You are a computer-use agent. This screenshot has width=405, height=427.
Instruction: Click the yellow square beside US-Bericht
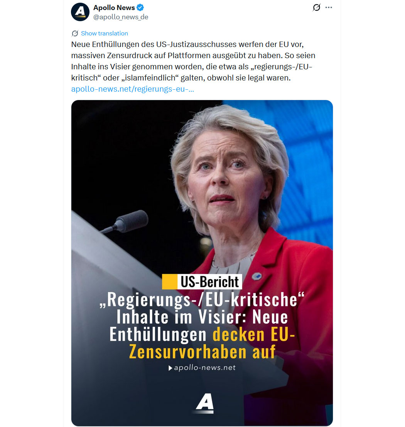point(169,281)
